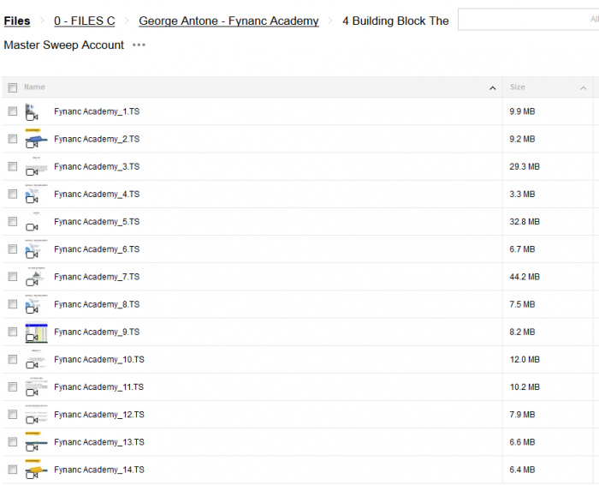599x485 pixels.
Task: Open file Fynanc Academy_2.TS
Action: [x=97, y=139]
